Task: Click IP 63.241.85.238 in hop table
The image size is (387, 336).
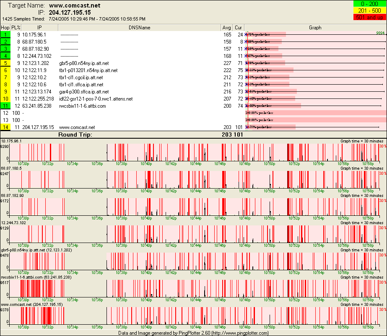Action: tap(37, 106)
